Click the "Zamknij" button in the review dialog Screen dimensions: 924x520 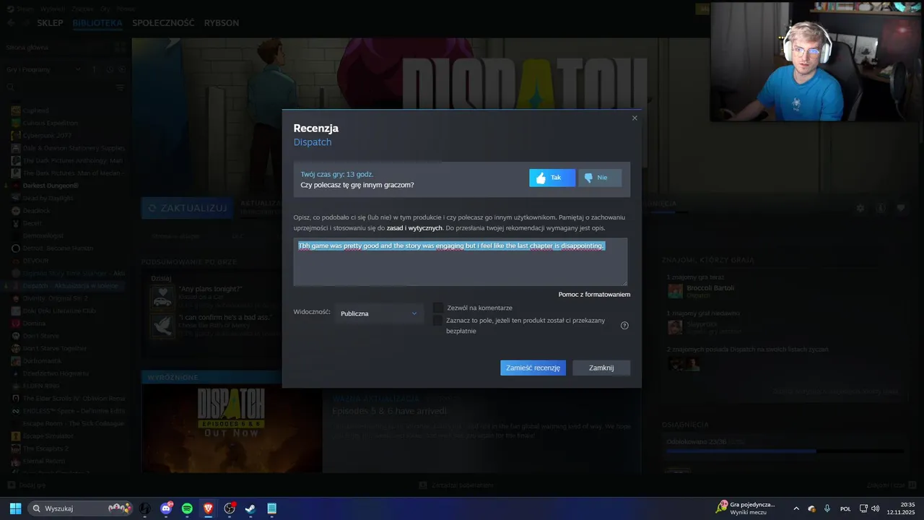click(601, 368)
